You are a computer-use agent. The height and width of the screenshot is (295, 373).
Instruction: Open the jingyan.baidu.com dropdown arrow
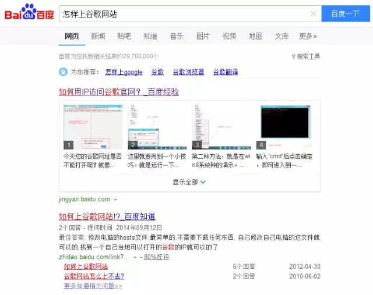pyautogui.click(x=115, y=200)
